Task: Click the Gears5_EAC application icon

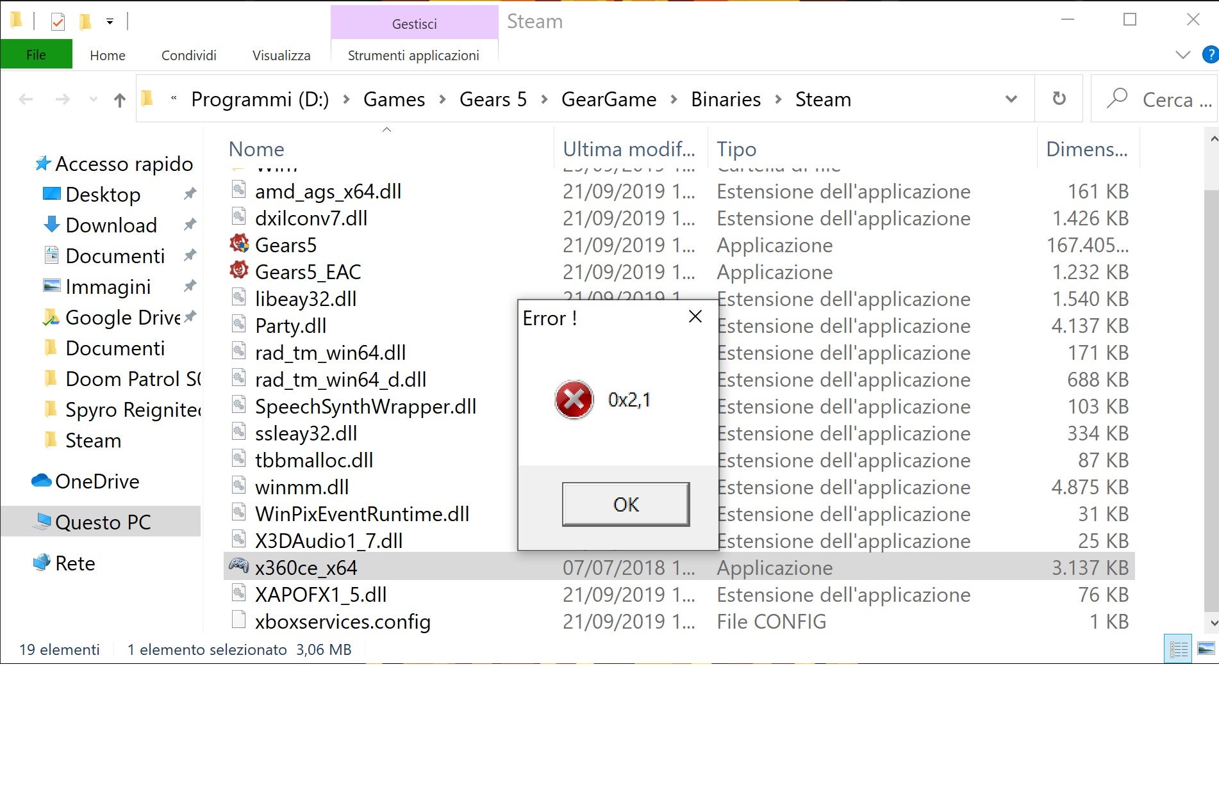Action: pos(239,271)
